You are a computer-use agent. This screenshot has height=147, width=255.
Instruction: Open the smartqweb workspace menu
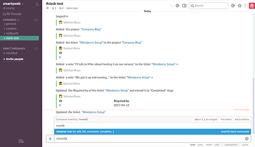(13, 4)
